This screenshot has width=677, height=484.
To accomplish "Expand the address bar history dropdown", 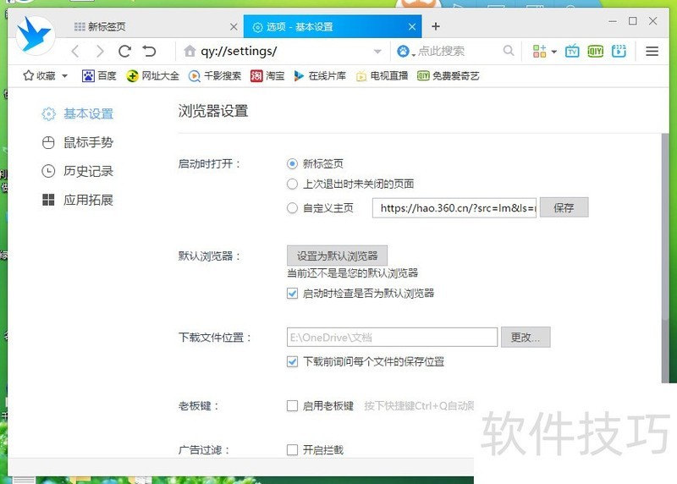I will pos(377,52).
